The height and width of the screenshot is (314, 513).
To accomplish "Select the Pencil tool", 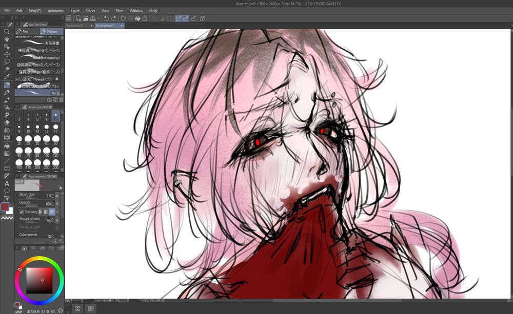I will click(x=7, y=93).
